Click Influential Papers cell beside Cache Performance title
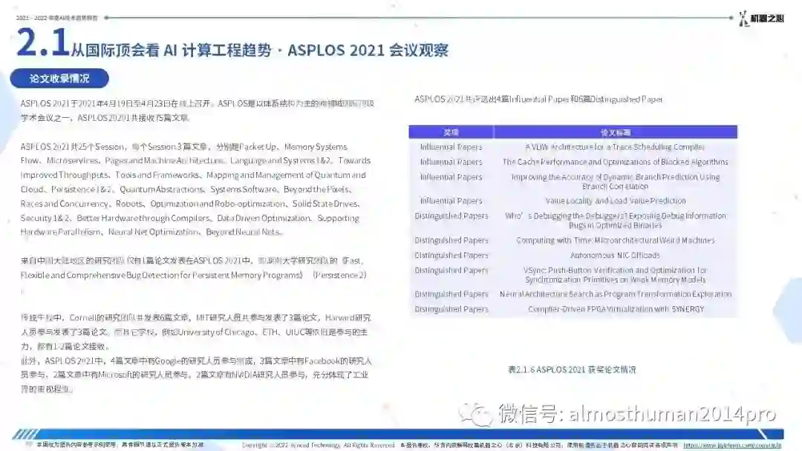This screenshot has width=802, height=451. pos(451,162)
